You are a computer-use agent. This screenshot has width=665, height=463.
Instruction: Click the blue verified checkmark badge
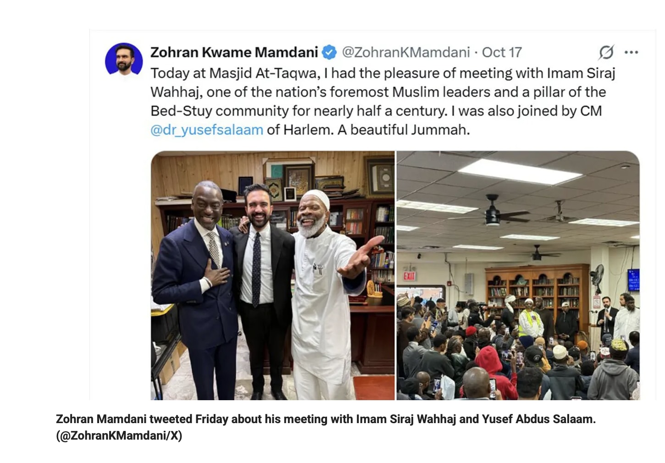click(329, 52)
